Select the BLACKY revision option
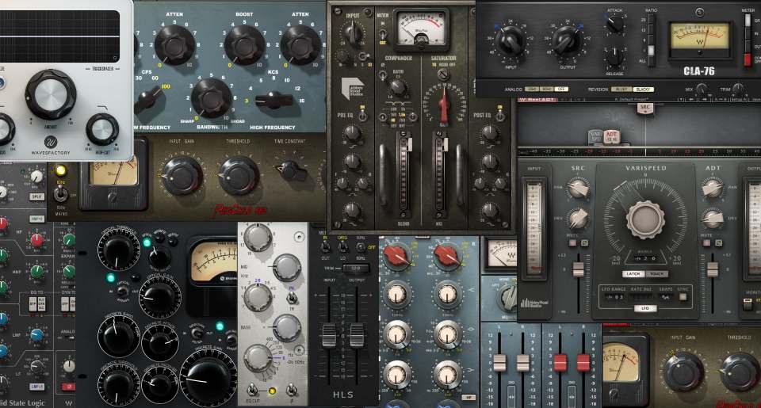This screenshot has width=761, height=408. coord(643,90)
